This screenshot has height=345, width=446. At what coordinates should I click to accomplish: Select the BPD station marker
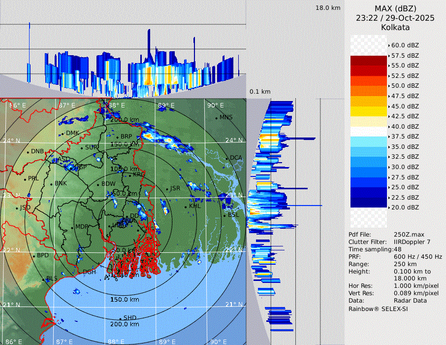coord(34,256)
